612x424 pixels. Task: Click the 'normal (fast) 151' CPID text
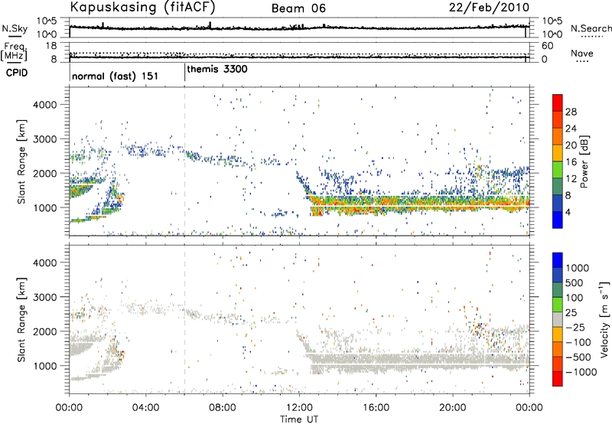coord(116,76)
